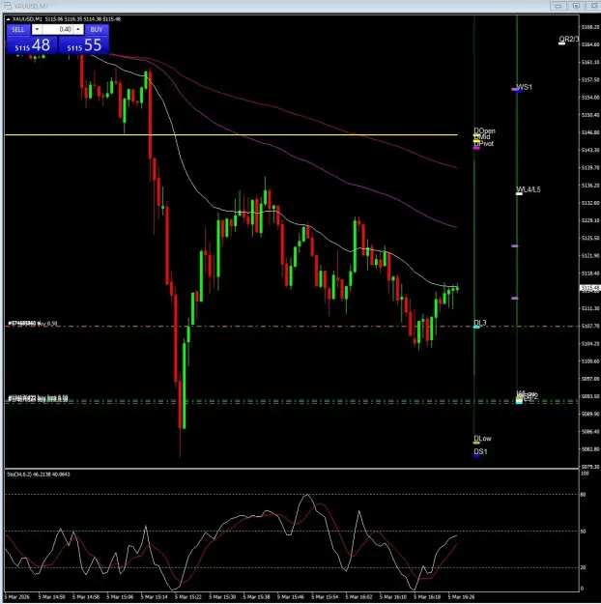Select the DPivot label
The image size is (601, 604).
[x=484, y=144]
